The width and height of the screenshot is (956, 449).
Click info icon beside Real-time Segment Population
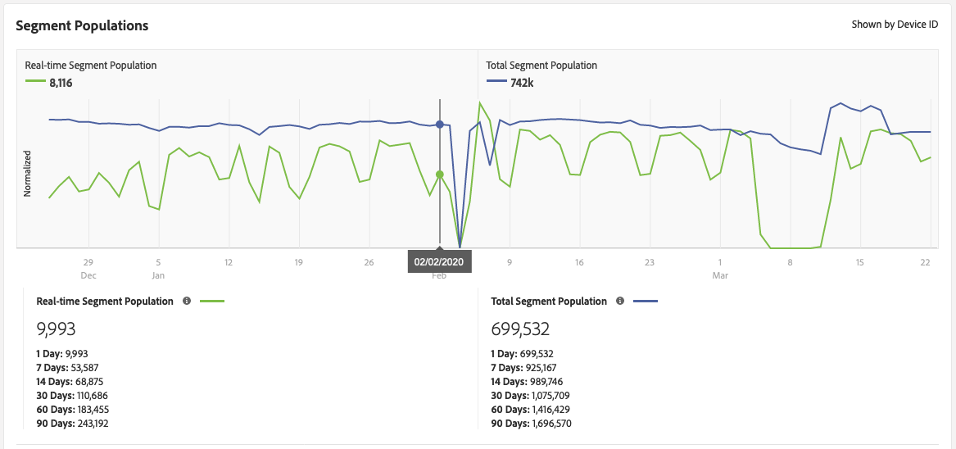pos(187,302)
